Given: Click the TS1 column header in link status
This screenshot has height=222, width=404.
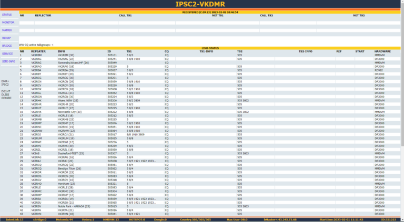Looking at the screenshot, I should point(129,51).
